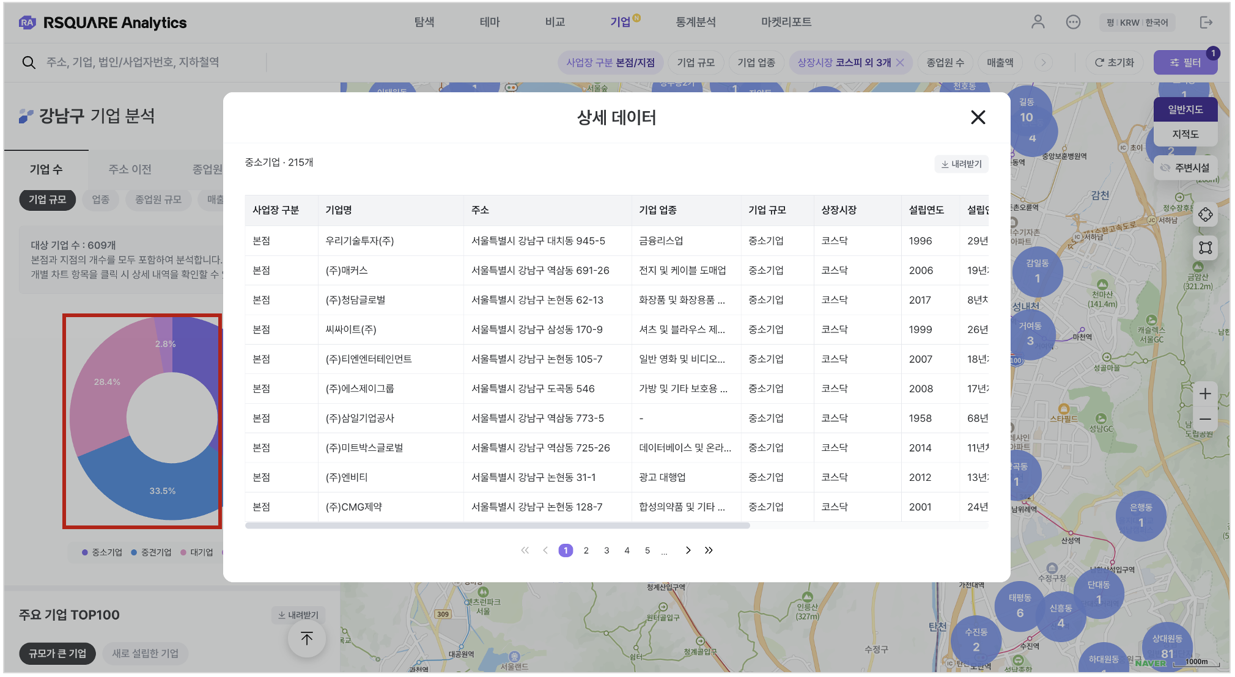Switch map to 지적도 view
Viewport: 1235px width, 677px height.
click(x=1185, y=134)
